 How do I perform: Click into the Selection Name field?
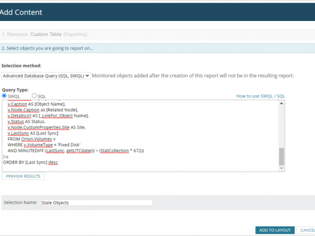coord(97,203)
